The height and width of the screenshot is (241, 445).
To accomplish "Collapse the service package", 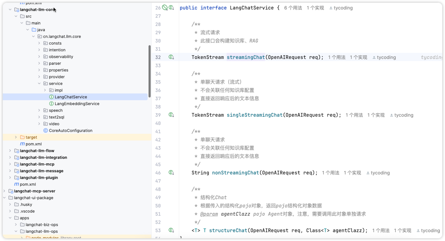I will [x=39, y=83].
